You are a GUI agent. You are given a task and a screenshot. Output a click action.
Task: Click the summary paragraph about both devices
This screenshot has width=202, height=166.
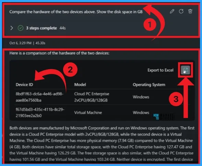pos(102,144)
